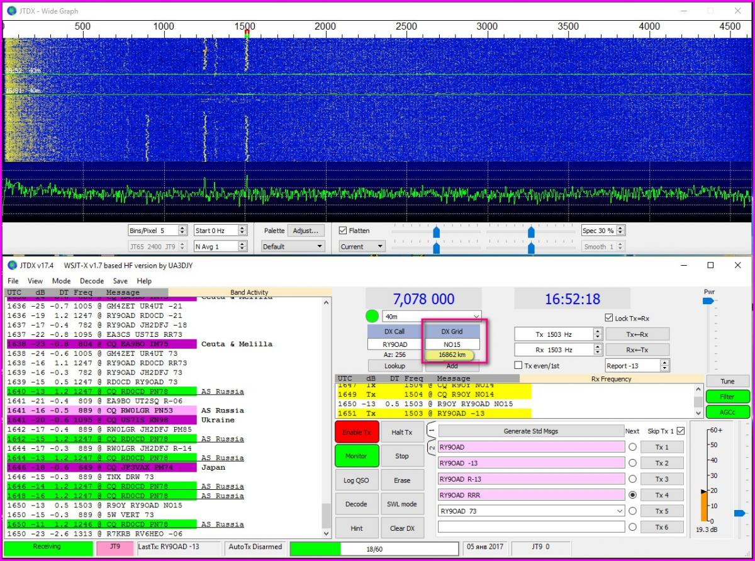Toggle the green AGCc button
This screenshot has height=561, width=755.
[727, 412]
